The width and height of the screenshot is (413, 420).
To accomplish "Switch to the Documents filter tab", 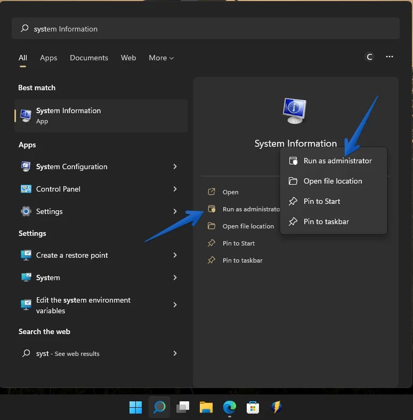I will point(89,58).
